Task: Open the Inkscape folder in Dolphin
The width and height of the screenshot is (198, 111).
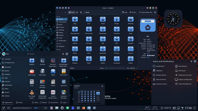Action: [89, 40]
